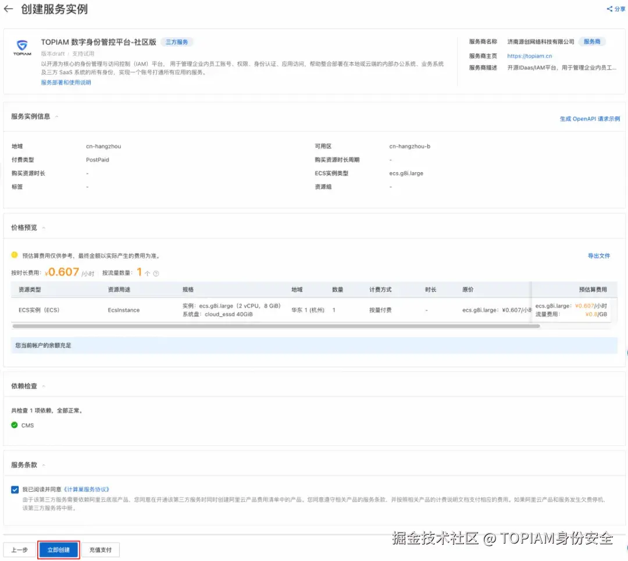
Task: Uncheck the 我已阅读并同意 agreement checkbox
Action: pyautogui.click(x=15, y=489)
